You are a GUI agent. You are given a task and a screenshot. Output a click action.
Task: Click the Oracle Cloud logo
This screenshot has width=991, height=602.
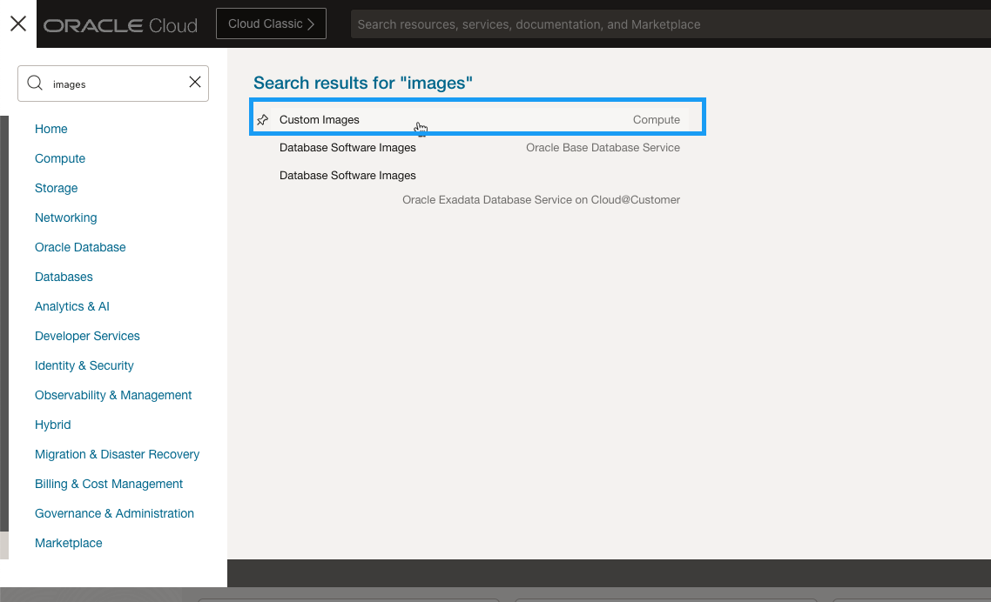[120, 24]
